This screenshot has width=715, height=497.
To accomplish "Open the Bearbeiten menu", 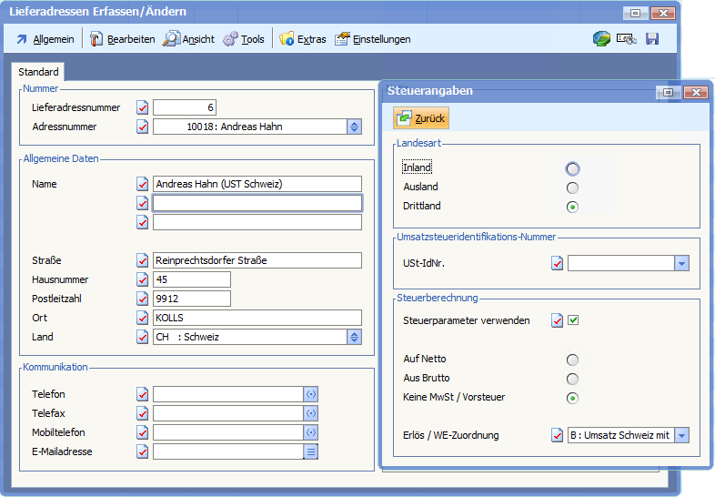I will 122,39.
